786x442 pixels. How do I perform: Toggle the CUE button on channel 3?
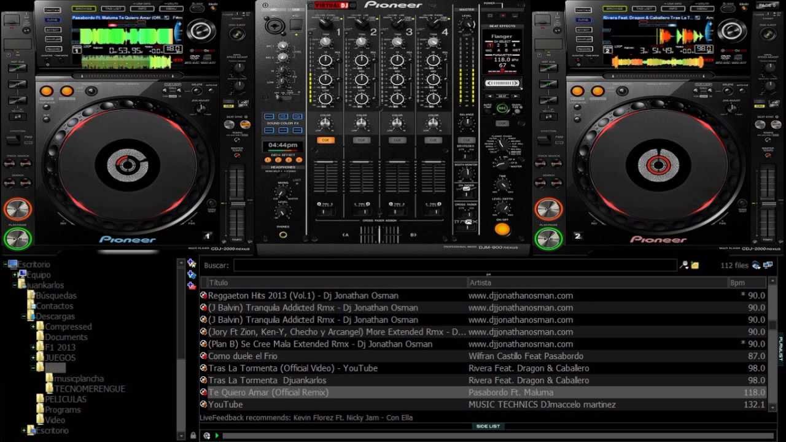397,140
